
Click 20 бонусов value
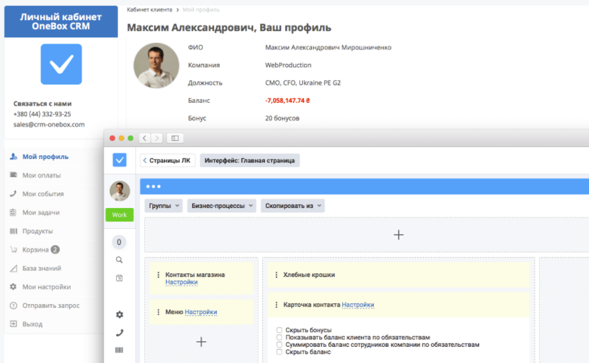point(282,118)
